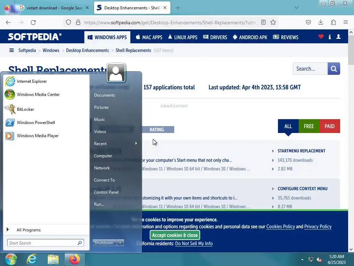The width and height of the screenshot is (354, 266).
Task: Expand the Recent submenu arrow
Action: 136,143
